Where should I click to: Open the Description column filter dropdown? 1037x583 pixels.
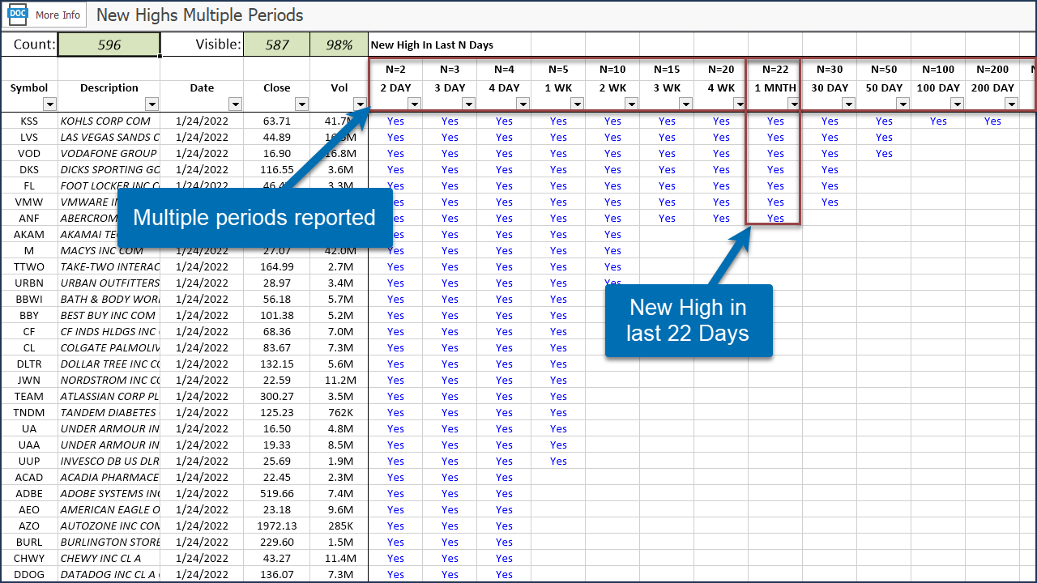click(x=151, y=104)
